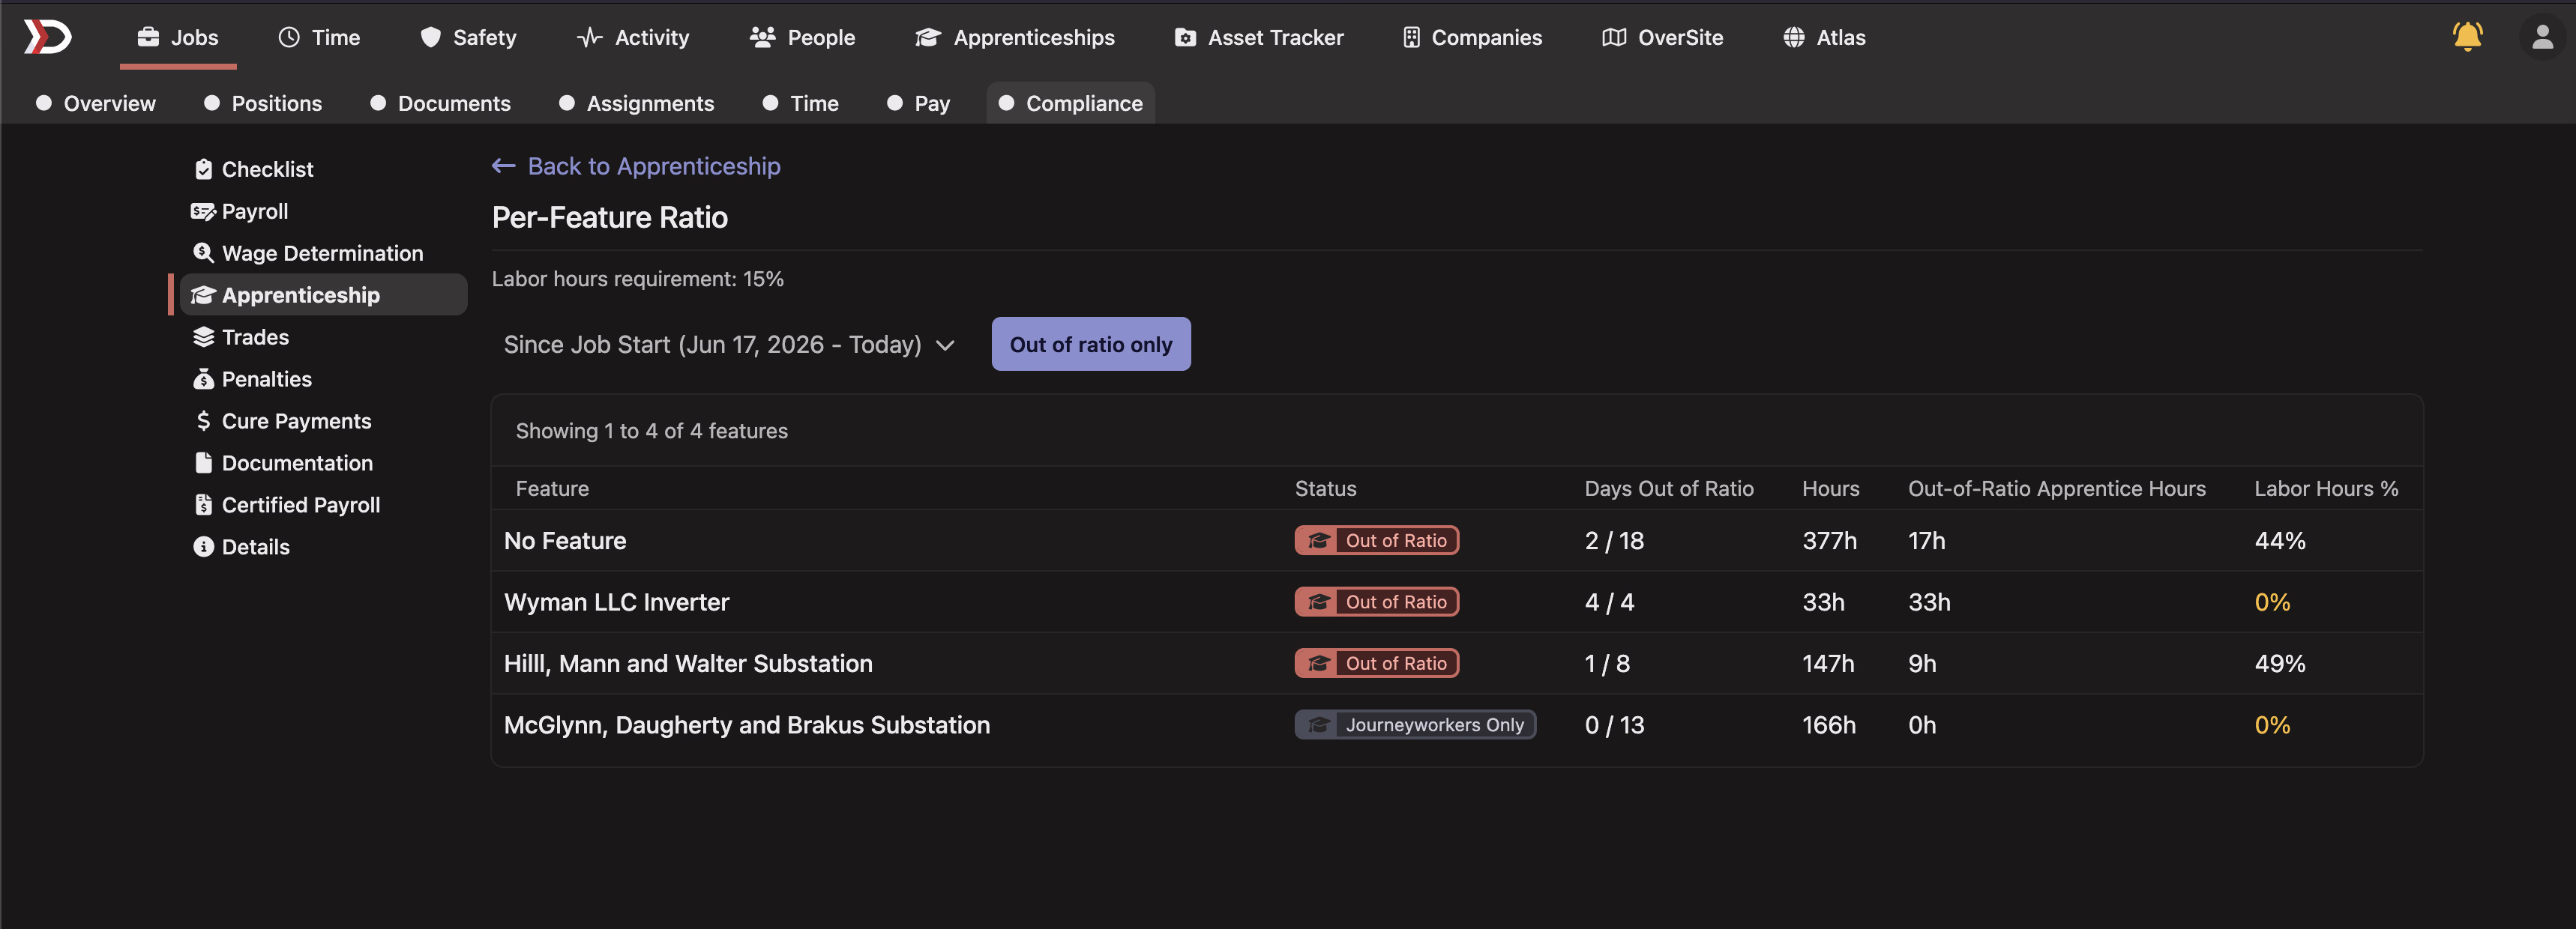The height and width of the screenshot is (929, 2576).
Task: Click the dollar sign icon beside Cure Payments
Action: point(203,420)
